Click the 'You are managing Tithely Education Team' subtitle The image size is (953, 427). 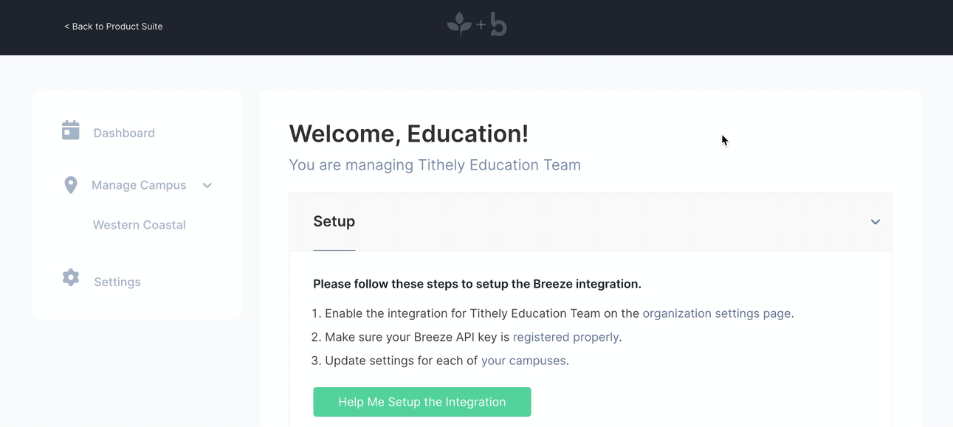[x=435, y=164]
